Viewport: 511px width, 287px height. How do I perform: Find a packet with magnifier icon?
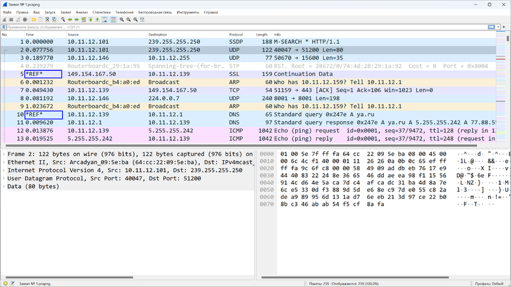click(x=63, y=20)
